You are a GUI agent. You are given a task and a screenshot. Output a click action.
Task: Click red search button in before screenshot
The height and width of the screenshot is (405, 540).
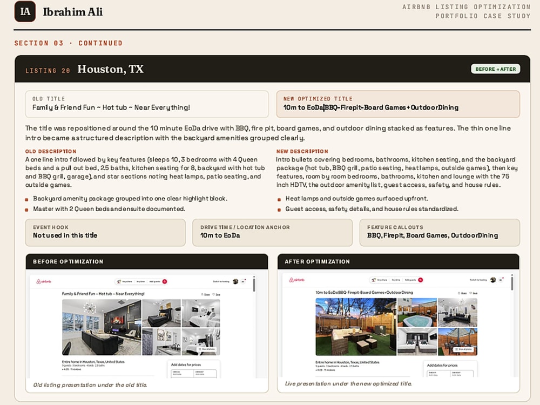165,281
